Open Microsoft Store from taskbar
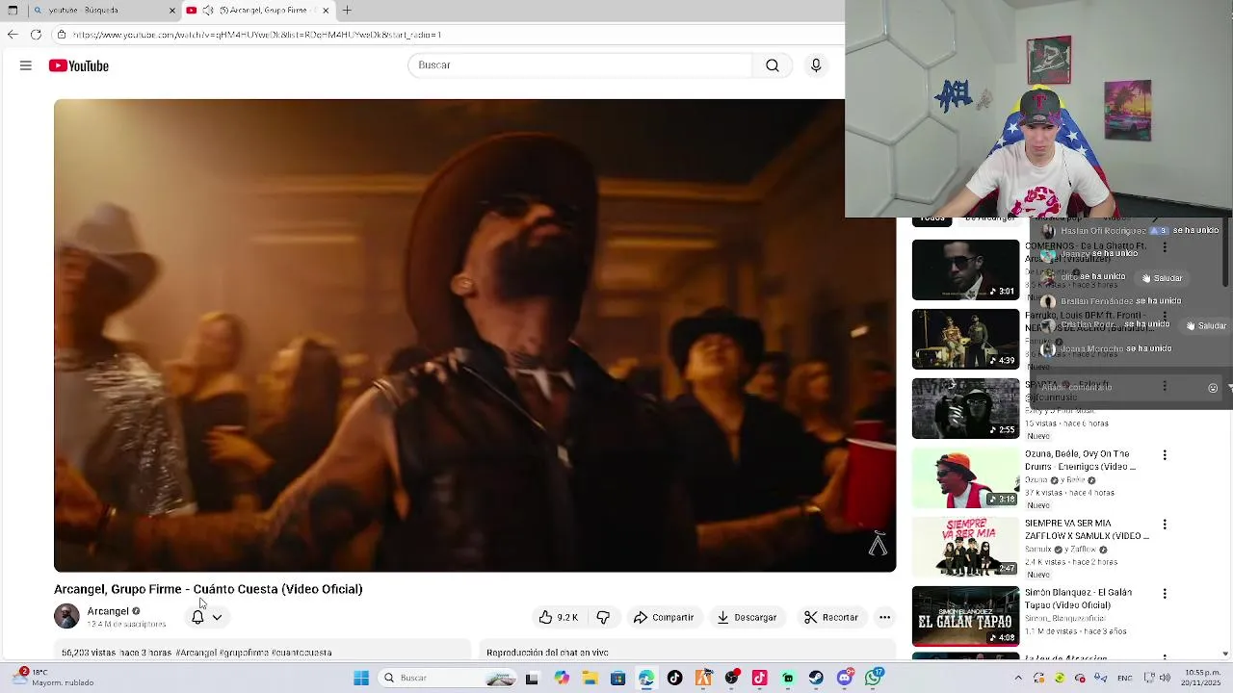This screenshot has height=693, width=1233. click(617, 679)
